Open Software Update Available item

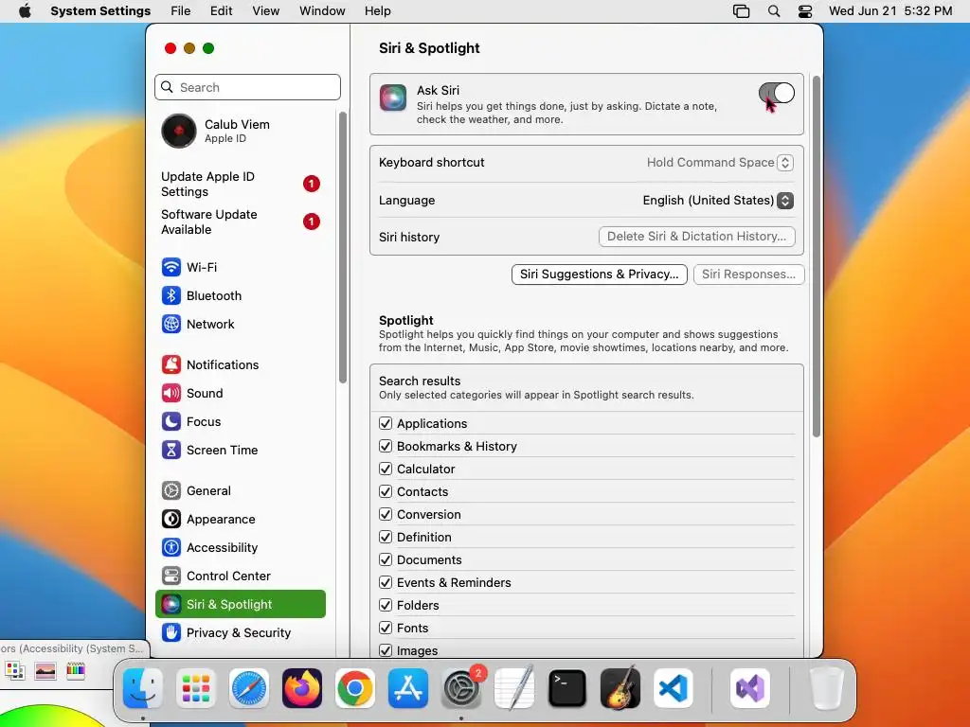pyautogui.click(x=241, y=222)
